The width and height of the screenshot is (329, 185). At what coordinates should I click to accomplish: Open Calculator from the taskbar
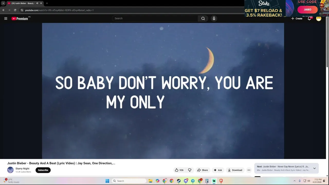(x=207, y=181)
